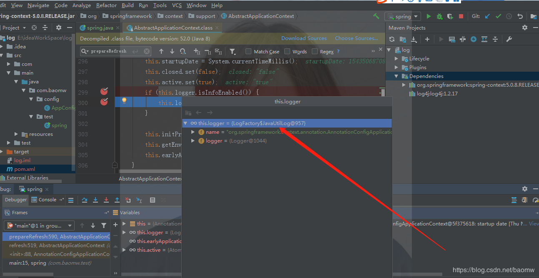Click the prepareRefresh search field

[x=110, y=51]
